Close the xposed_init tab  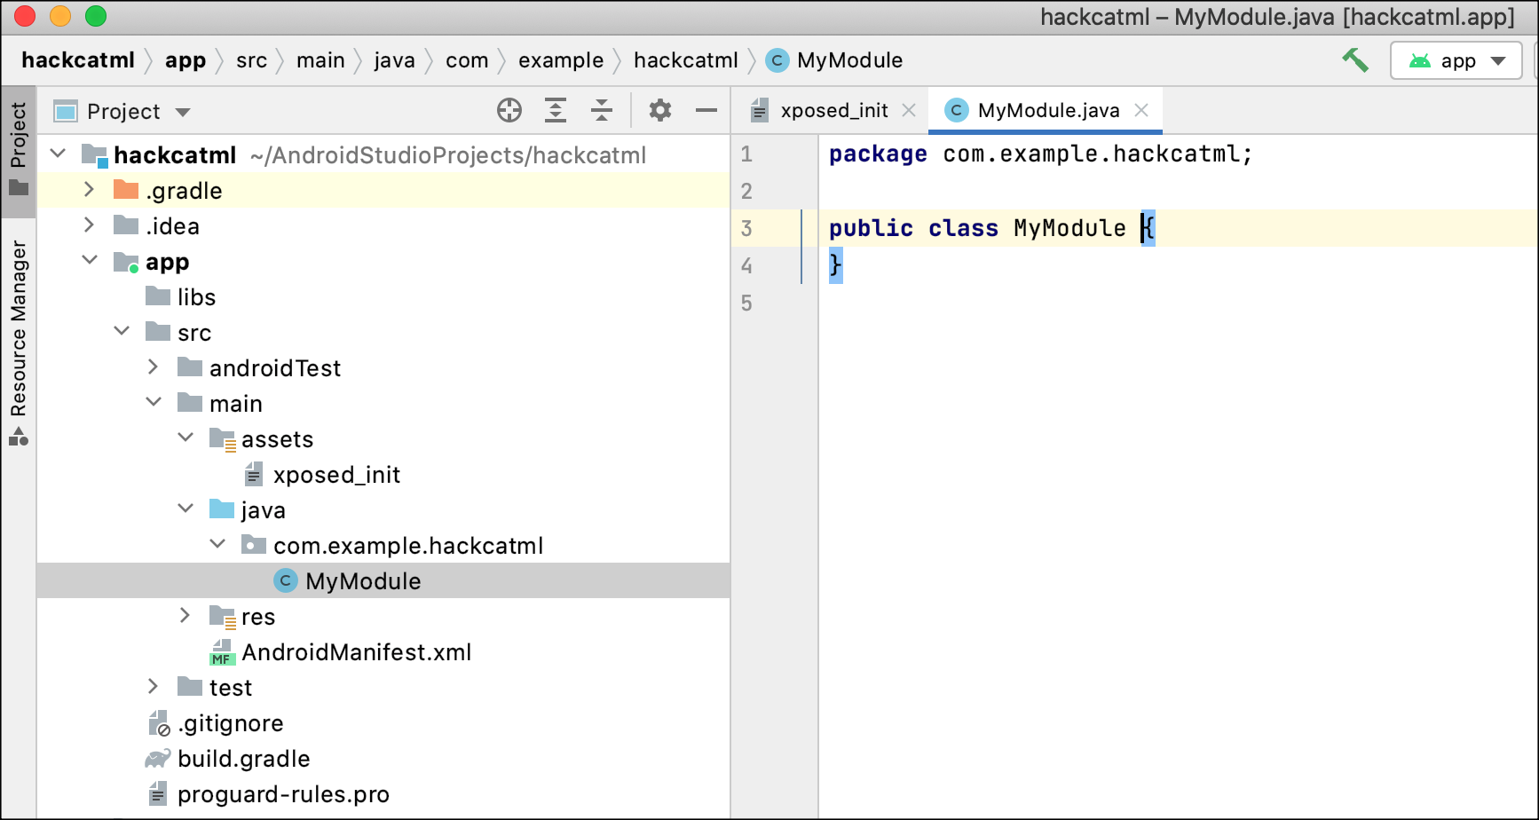point(909,111)
